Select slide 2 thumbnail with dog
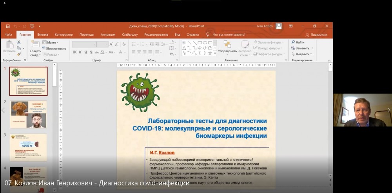Viewport: 392px width, 193px height. (28, 114)
